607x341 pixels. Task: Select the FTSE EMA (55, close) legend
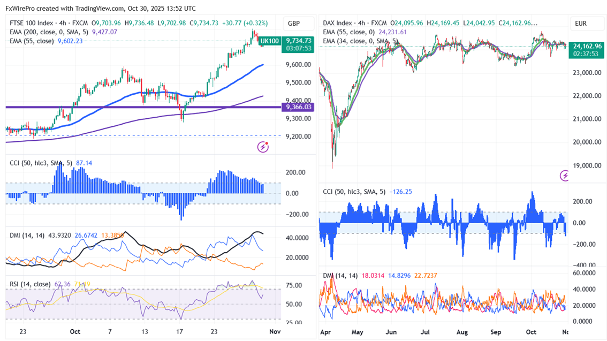(x=32, y=41)
